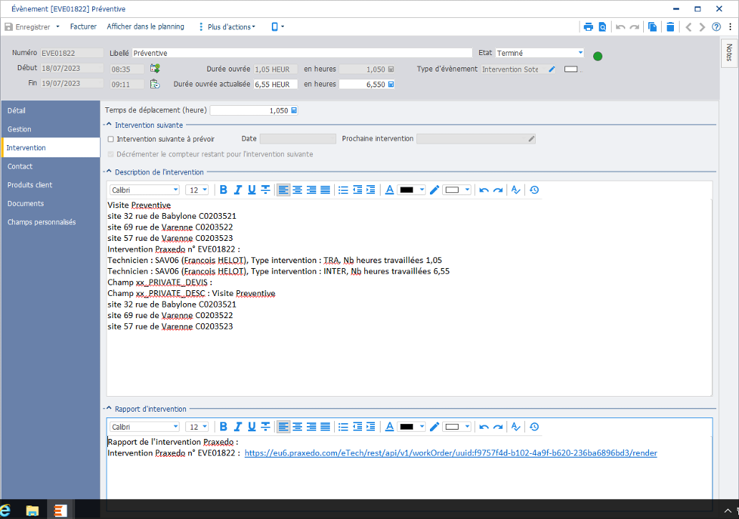Click the top toolbar undo button
The image size is (739, 519).
(621, 27)
